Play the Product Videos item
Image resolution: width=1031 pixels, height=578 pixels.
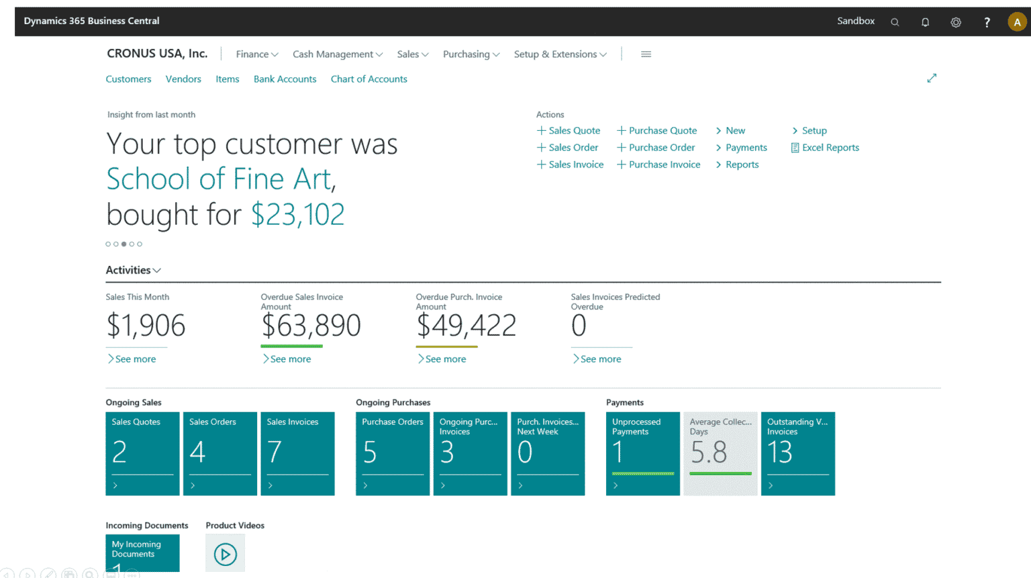[225, 553]
